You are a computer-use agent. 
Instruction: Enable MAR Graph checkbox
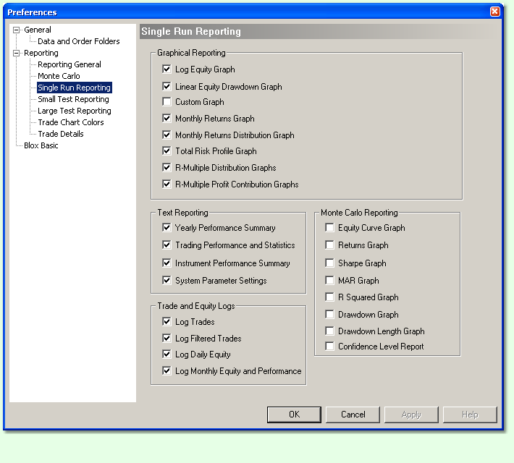[x=329, y=281]
